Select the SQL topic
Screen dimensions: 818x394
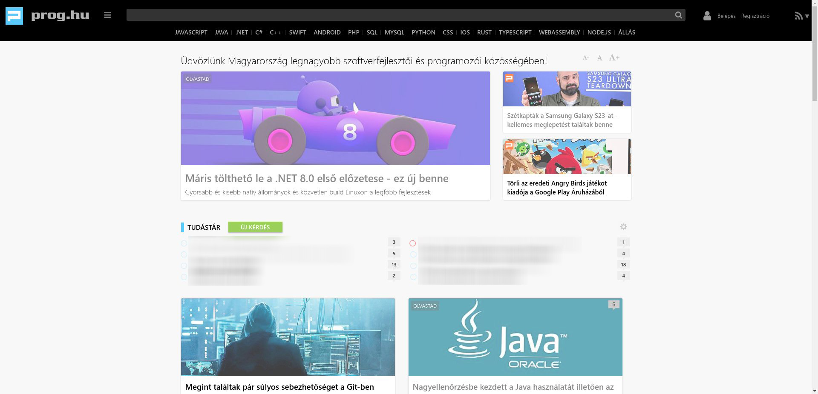[x=372, y=32]
